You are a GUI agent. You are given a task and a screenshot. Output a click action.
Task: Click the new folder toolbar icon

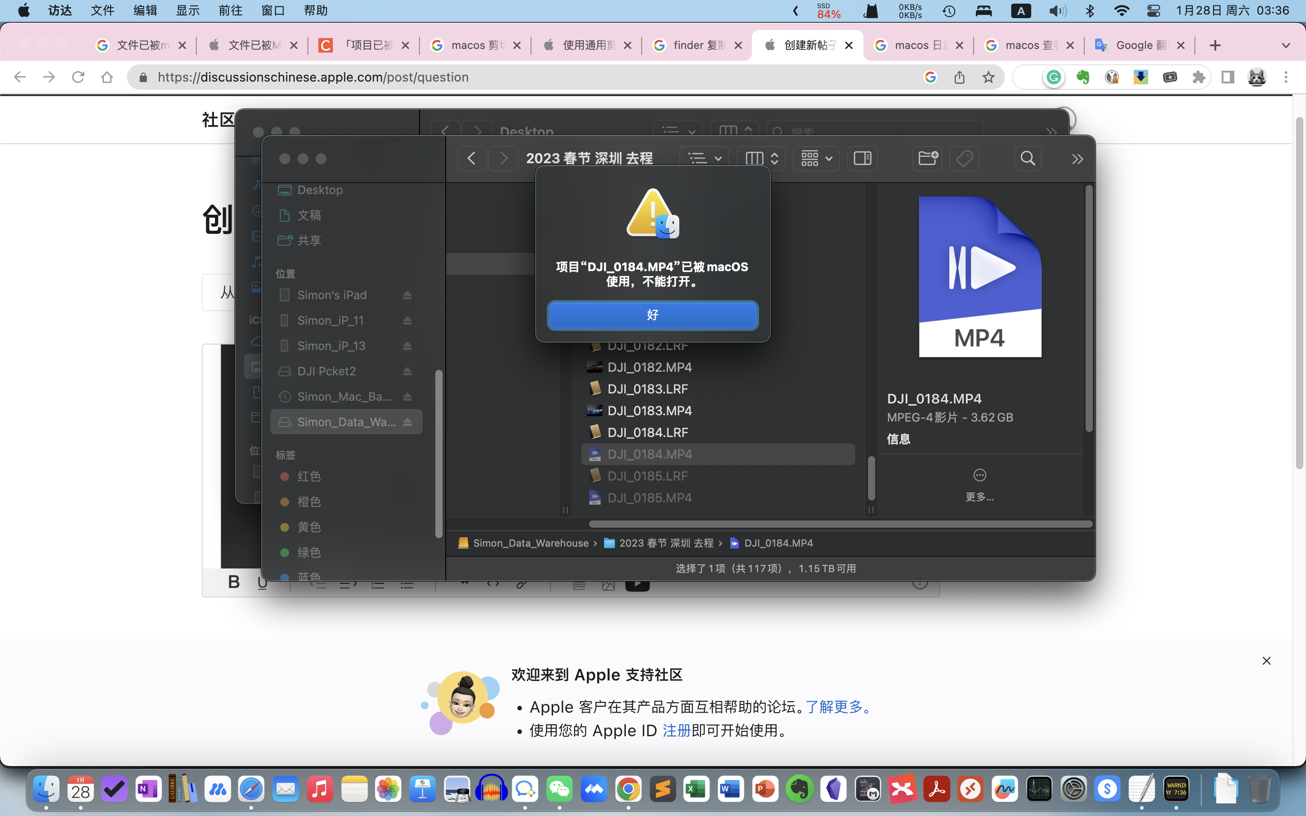[x=927, y=159]
